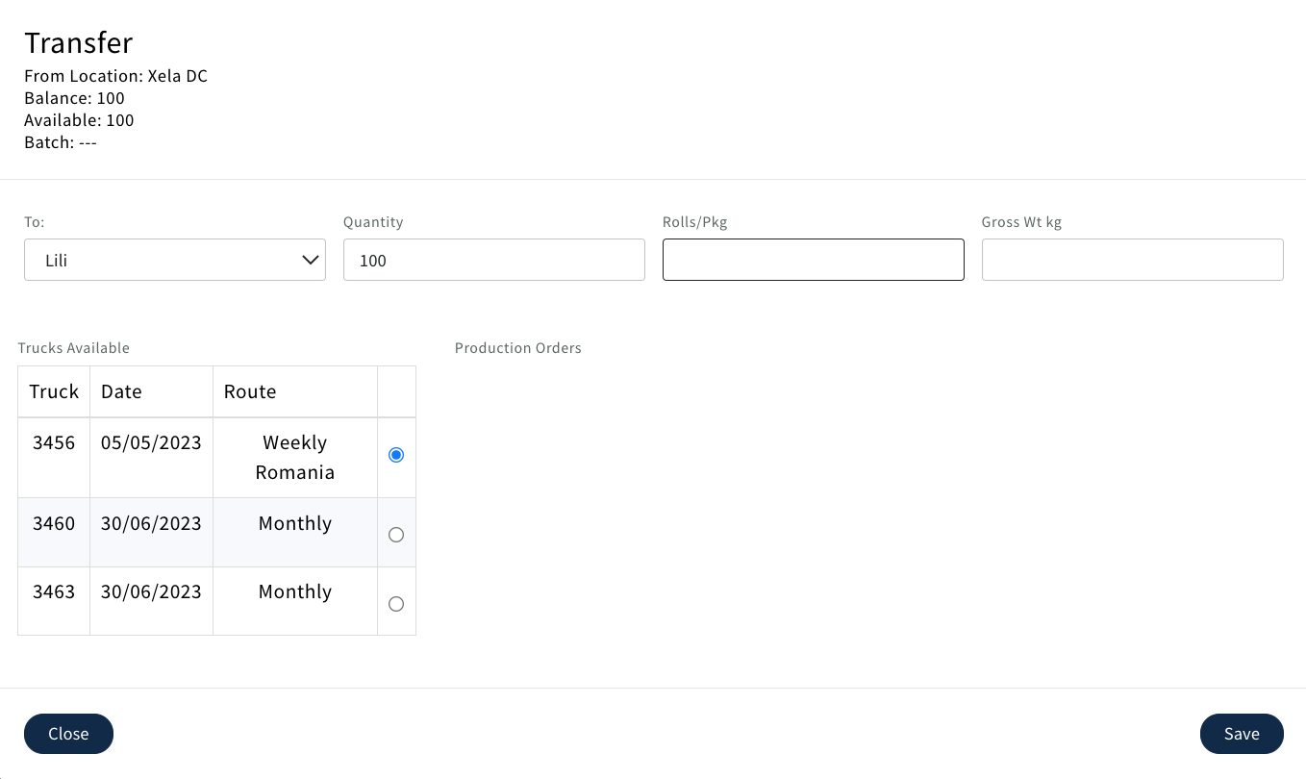
Task: Click the 05/05/2023 date cell
Action: (151, 443)
